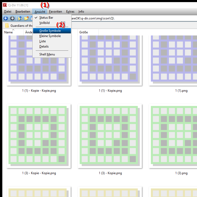
Task: Open the Favoriten menu
Action: pyautogui.click(x=55, y=12)
